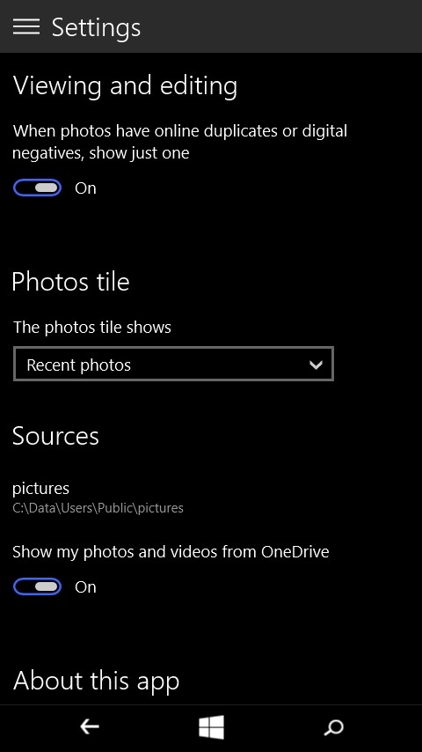Click the Sources section heading

(55, 436)
